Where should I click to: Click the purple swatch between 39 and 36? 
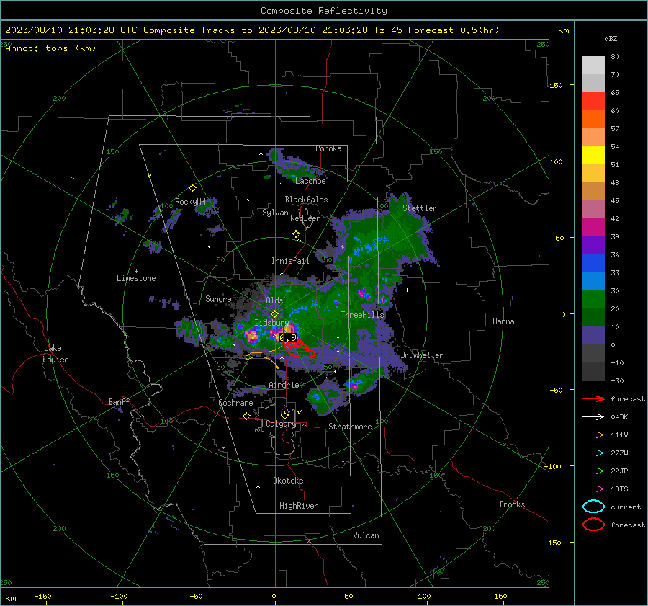pos(593,246)
